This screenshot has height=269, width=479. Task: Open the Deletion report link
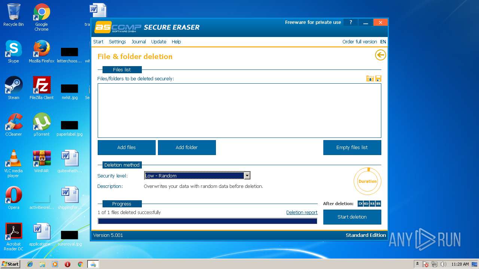click(x=302, y=213)
